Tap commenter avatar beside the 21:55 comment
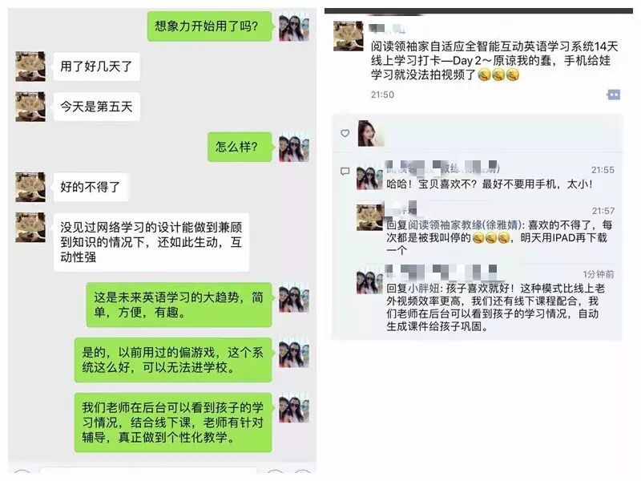This screenshot has height=481, width=641. (x=369, y=177)
